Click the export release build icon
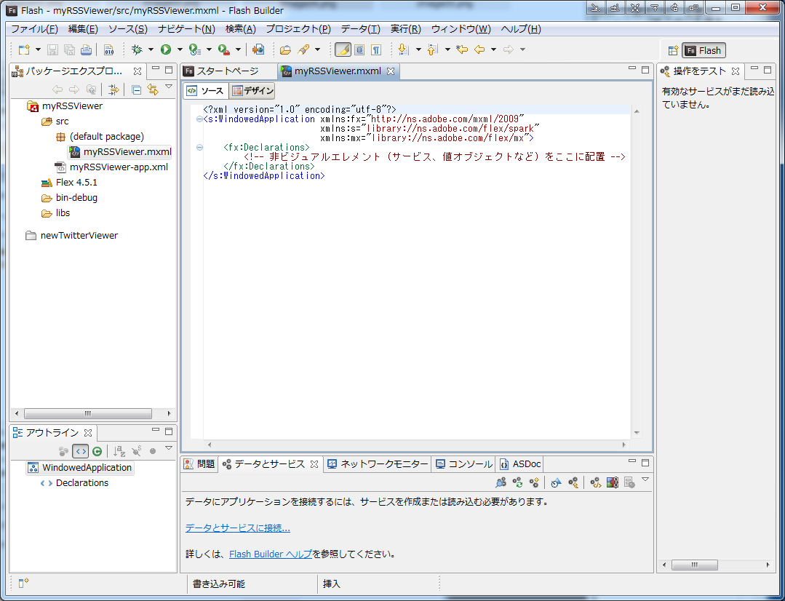 (x=258, y=49)
